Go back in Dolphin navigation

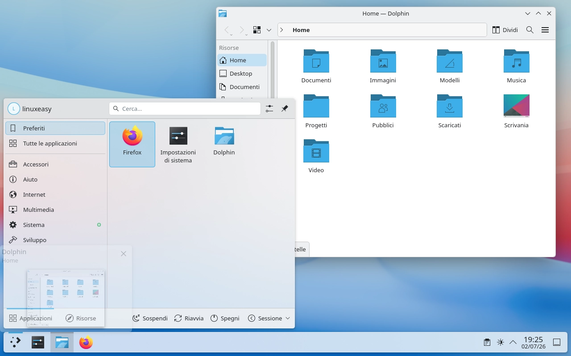227,30
